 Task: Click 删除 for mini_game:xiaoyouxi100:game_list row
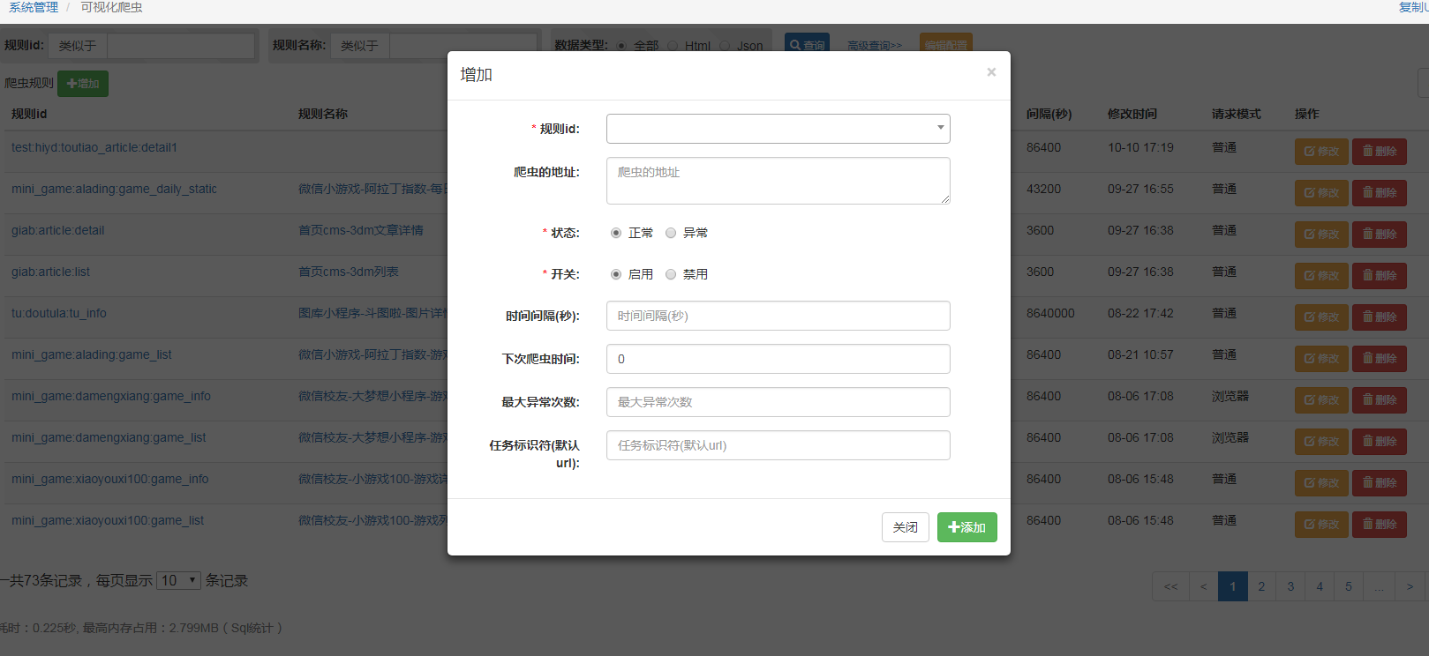(x=1380, y=525)
